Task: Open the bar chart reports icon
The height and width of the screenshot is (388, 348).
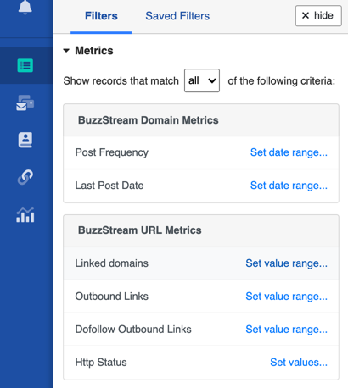Action: [x=25, y=214]
